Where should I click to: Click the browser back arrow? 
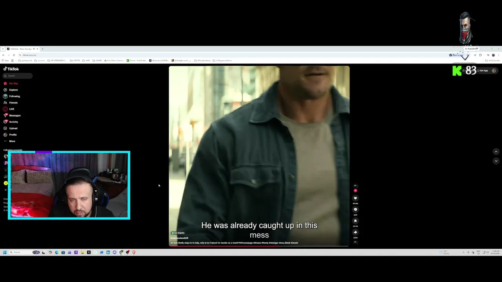3,55
